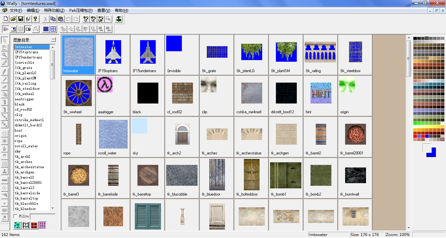Pick the bright green palette swatch
This screenshot has height=238, width=446.
(x=415, y=123)
